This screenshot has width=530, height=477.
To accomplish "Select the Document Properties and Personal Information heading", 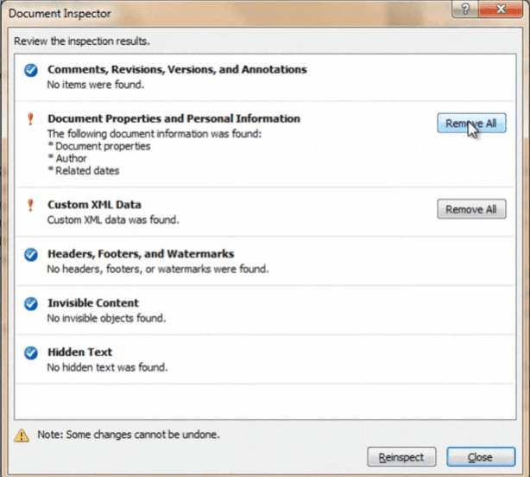I will pos(174,118).
